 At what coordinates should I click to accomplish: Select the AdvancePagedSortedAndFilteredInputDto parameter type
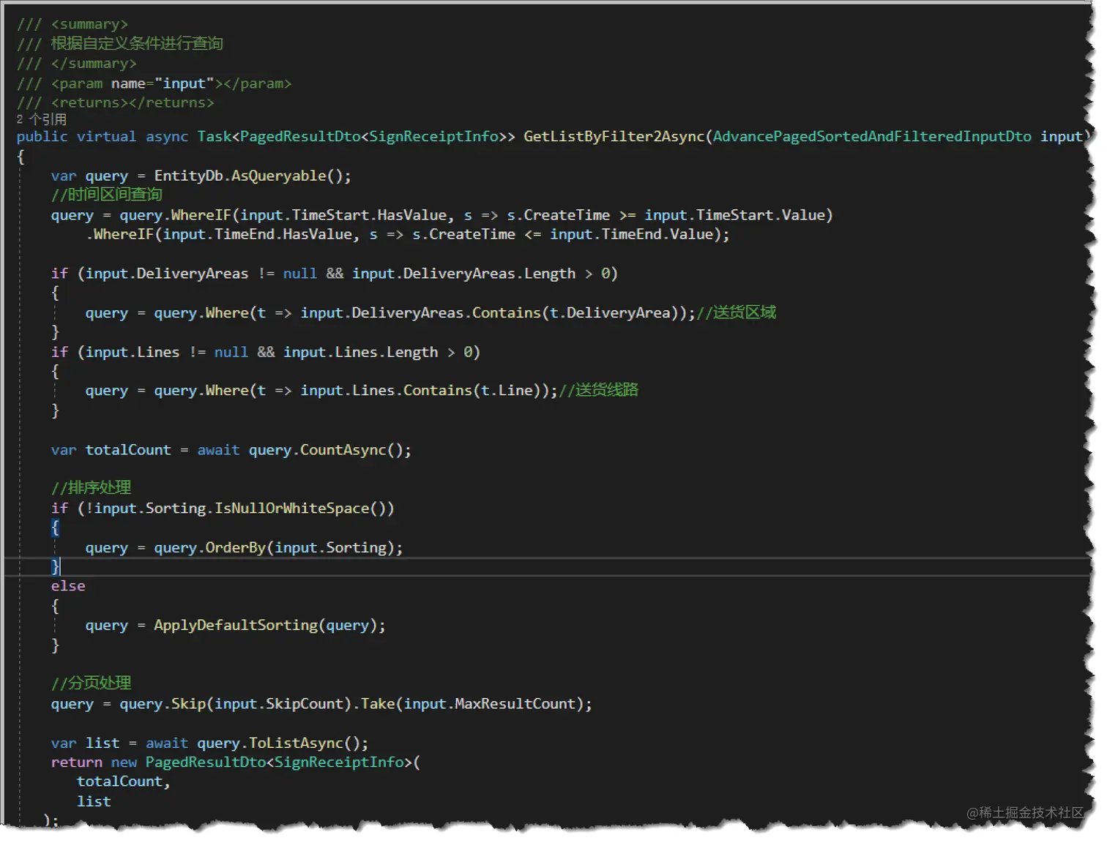[872, 137]
